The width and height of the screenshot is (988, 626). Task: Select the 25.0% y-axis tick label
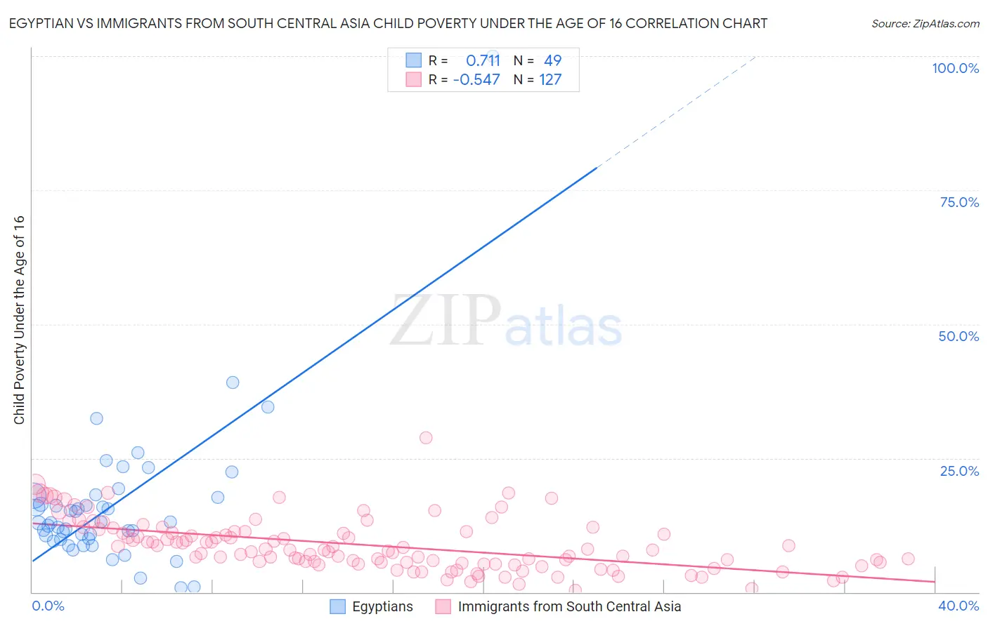pos(959,471)
